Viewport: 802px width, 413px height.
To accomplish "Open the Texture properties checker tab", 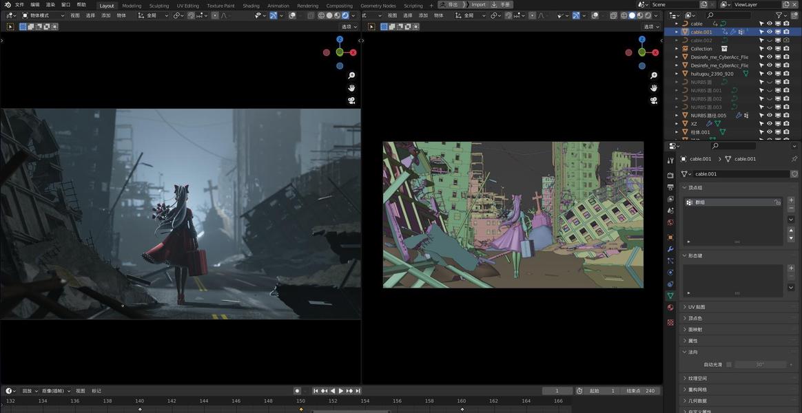I will pyautogui.click(x=670, y=323).
